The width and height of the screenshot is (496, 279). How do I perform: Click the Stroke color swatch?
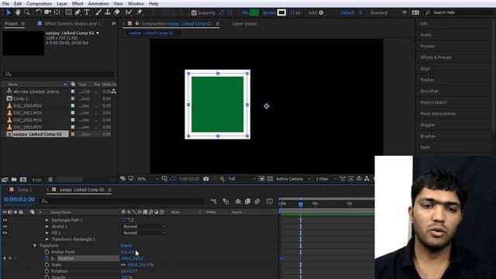pos(281,12)
